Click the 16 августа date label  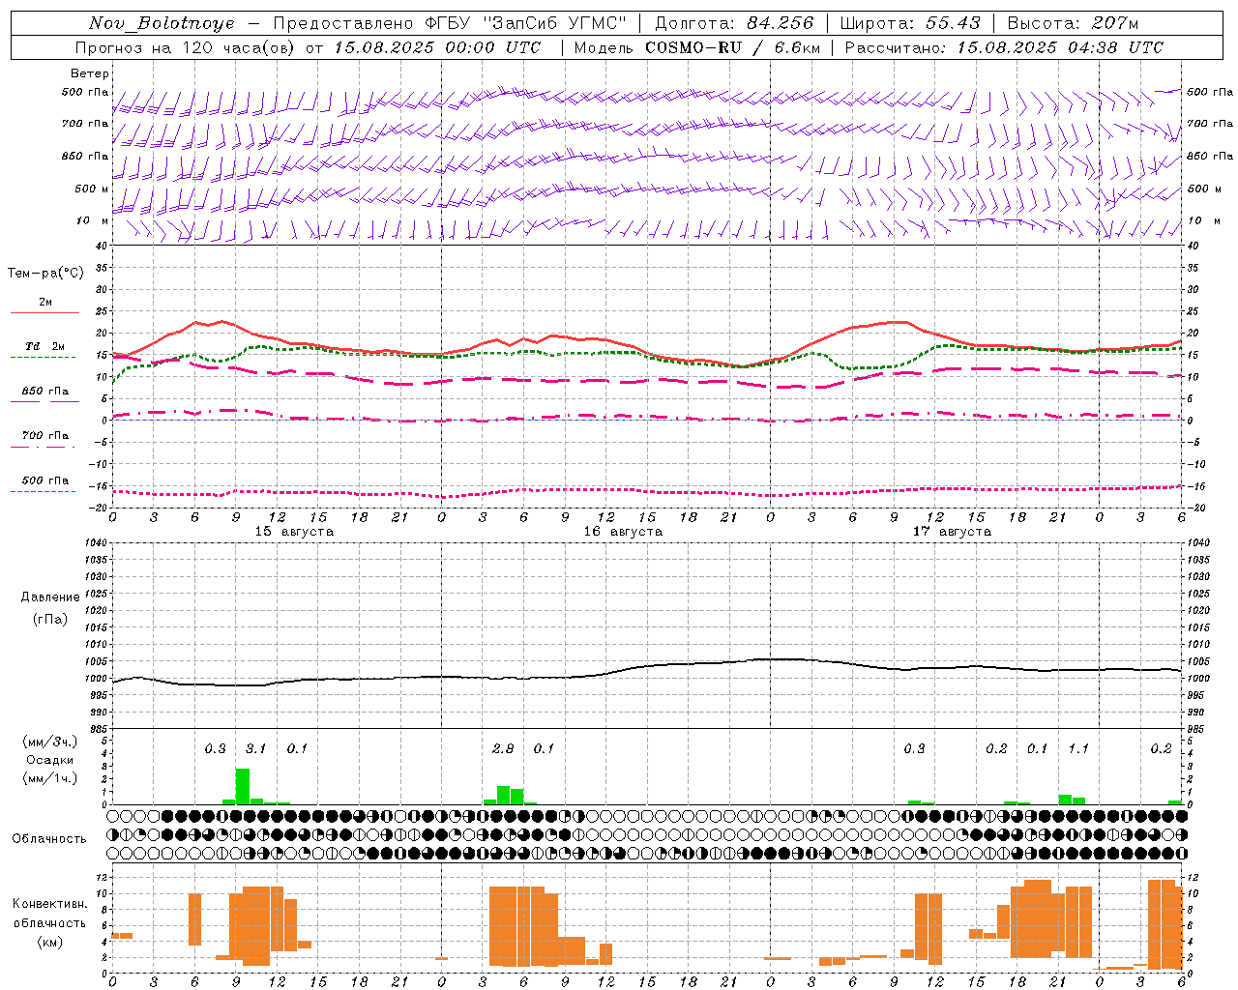point(623,532)
